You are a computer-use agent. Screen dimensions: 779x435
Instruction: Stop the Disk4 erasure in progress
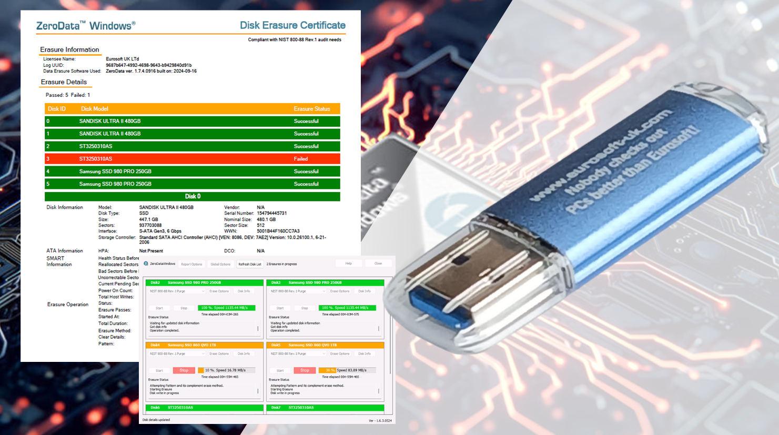184,370
